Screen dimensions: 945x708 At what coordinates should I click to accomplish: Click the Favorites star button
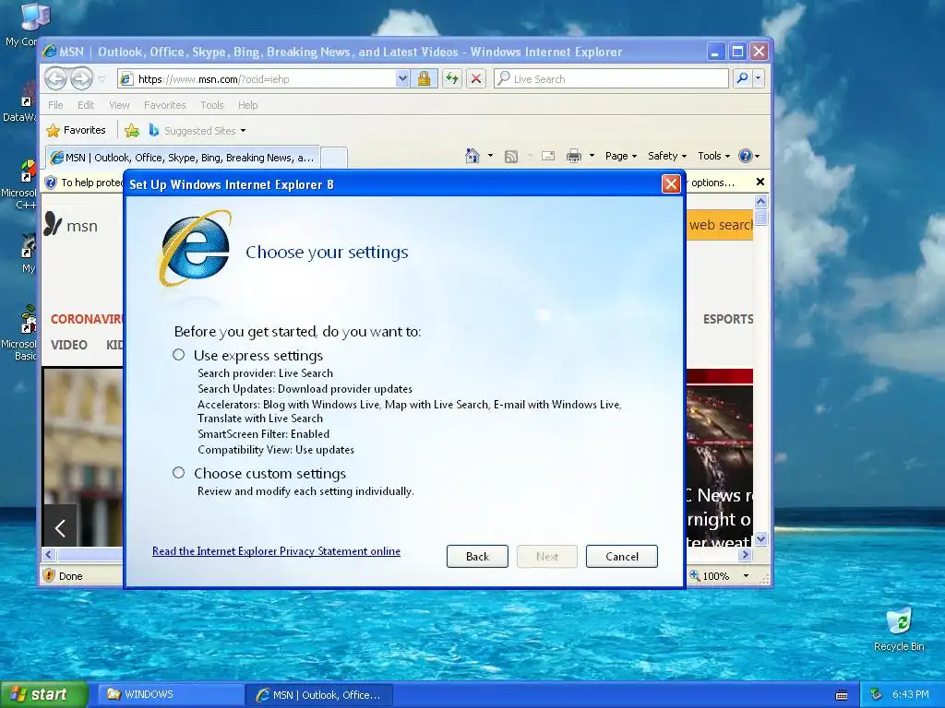77,130
